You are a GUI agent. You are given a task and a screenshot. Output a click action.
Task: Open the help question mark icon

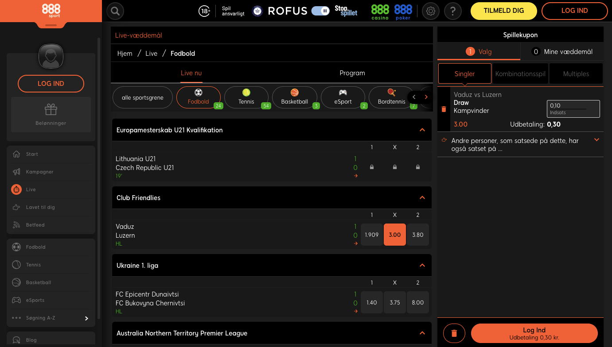[x=452, y=11]
